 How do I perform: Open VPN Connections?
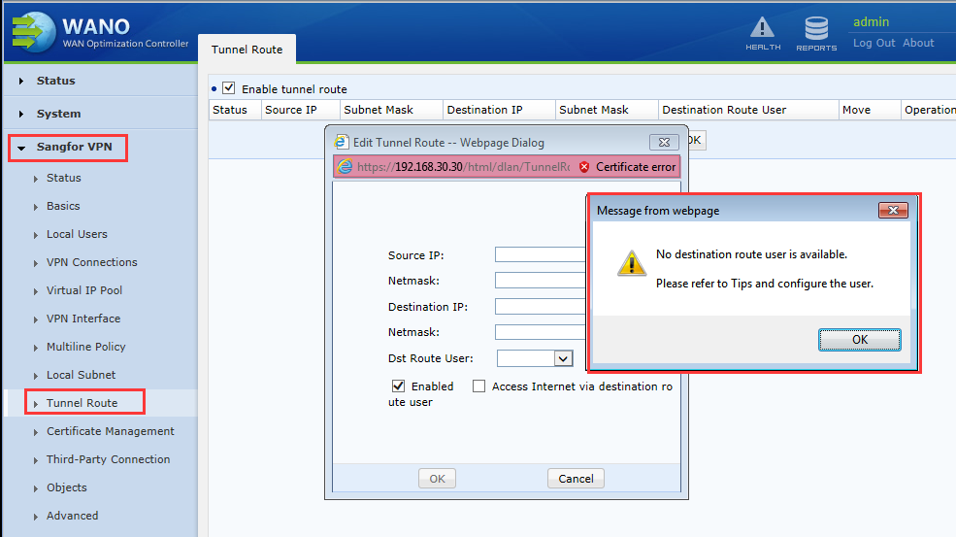coord(91,262)
